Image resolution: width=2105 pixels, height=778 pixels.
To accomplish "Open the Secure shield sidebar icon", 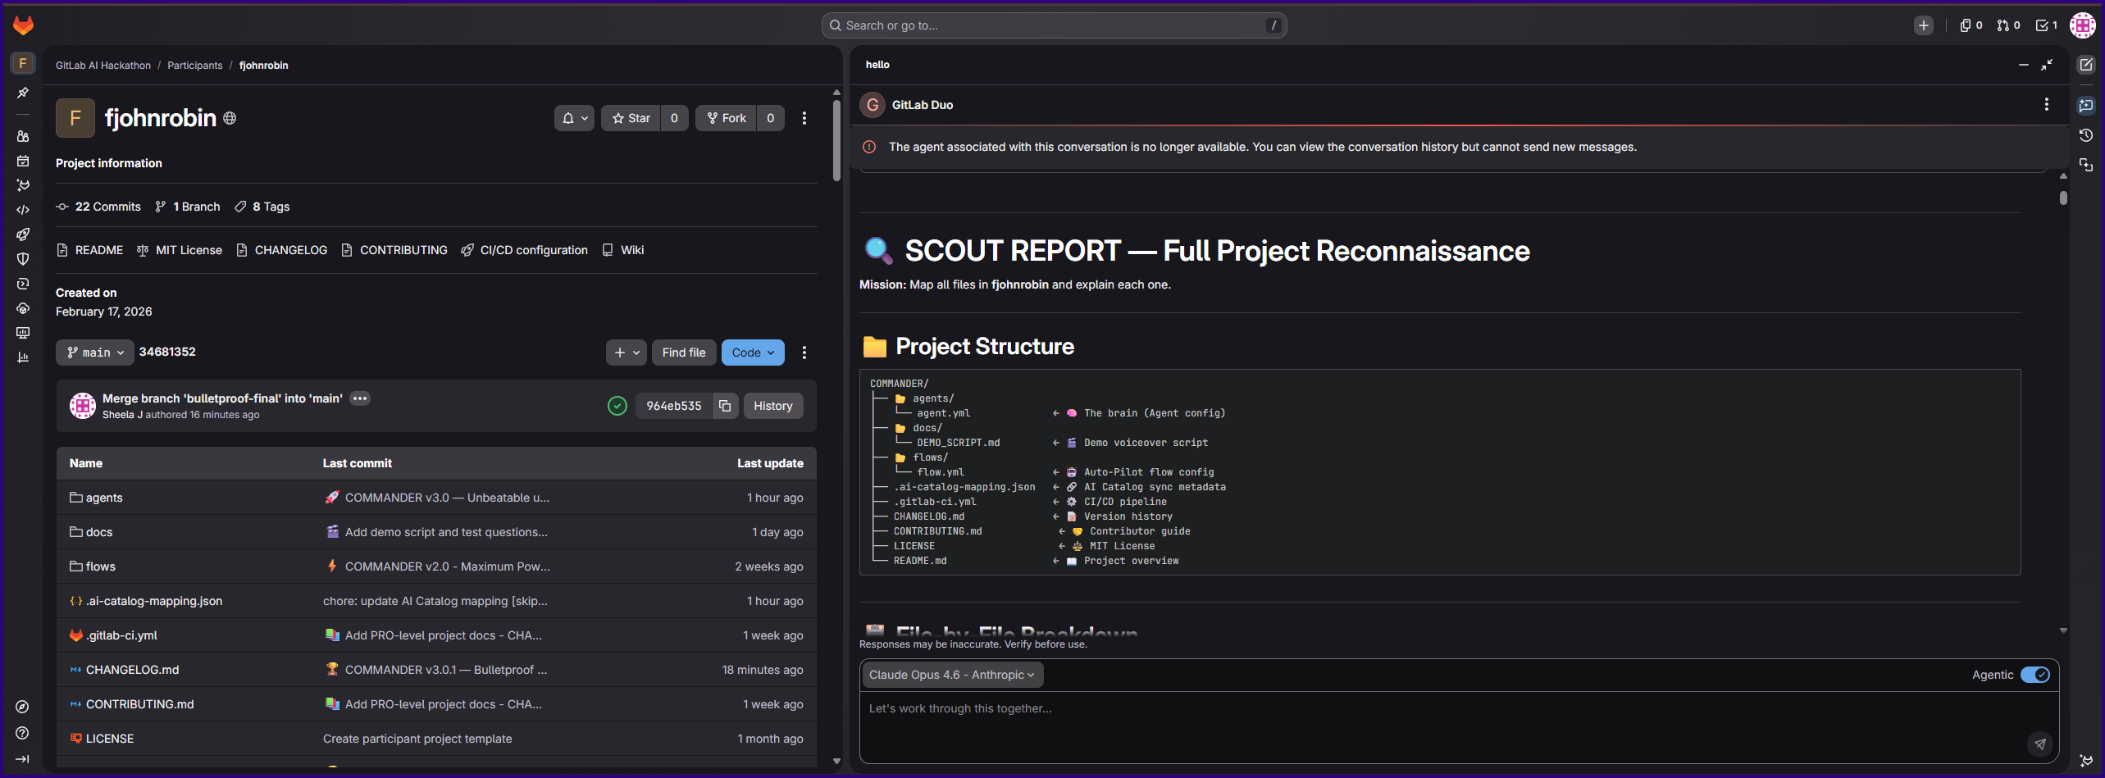I will (x=23, y=259).
